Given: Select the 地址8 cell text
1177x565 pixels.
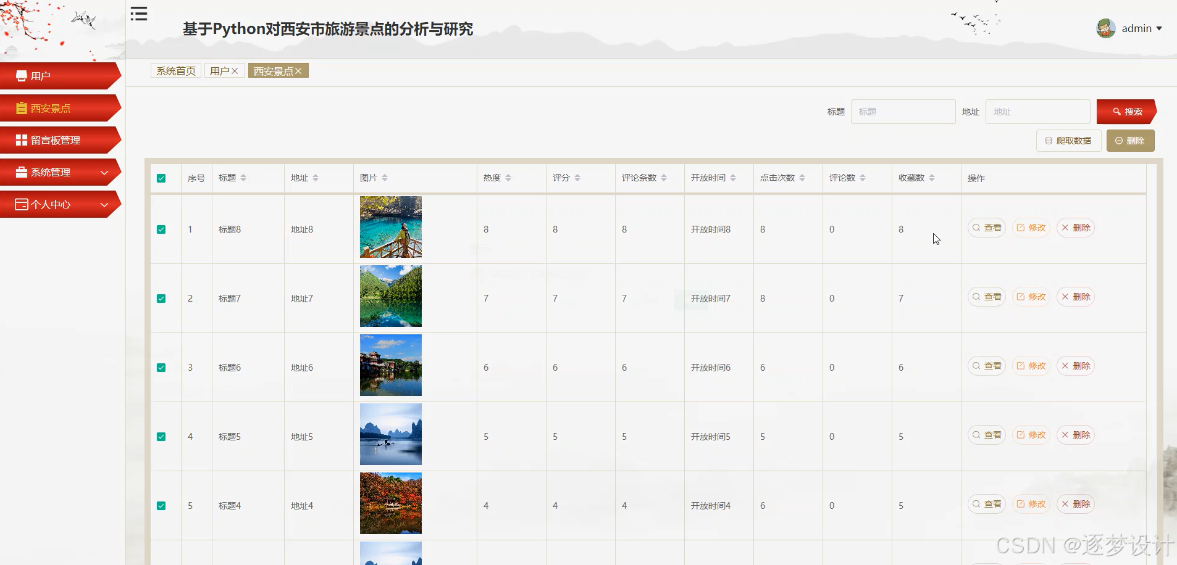Looking at the screenshot, I should coord(302,229).
